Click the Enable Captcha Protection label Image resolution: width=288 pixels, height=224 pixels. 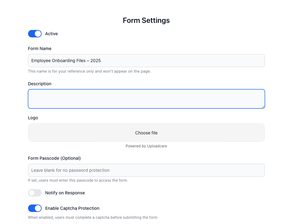pyautogui.click(x=72, y=208)
